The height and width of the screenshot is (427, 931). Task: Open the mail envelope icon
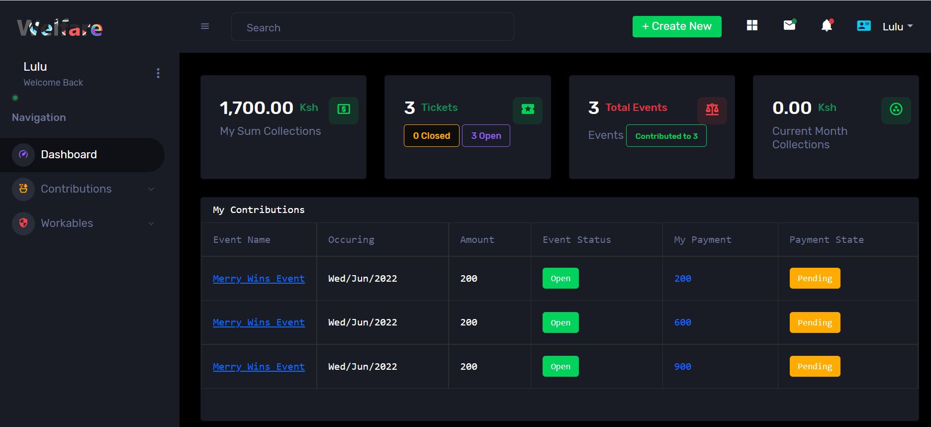[x=789, y=25]
